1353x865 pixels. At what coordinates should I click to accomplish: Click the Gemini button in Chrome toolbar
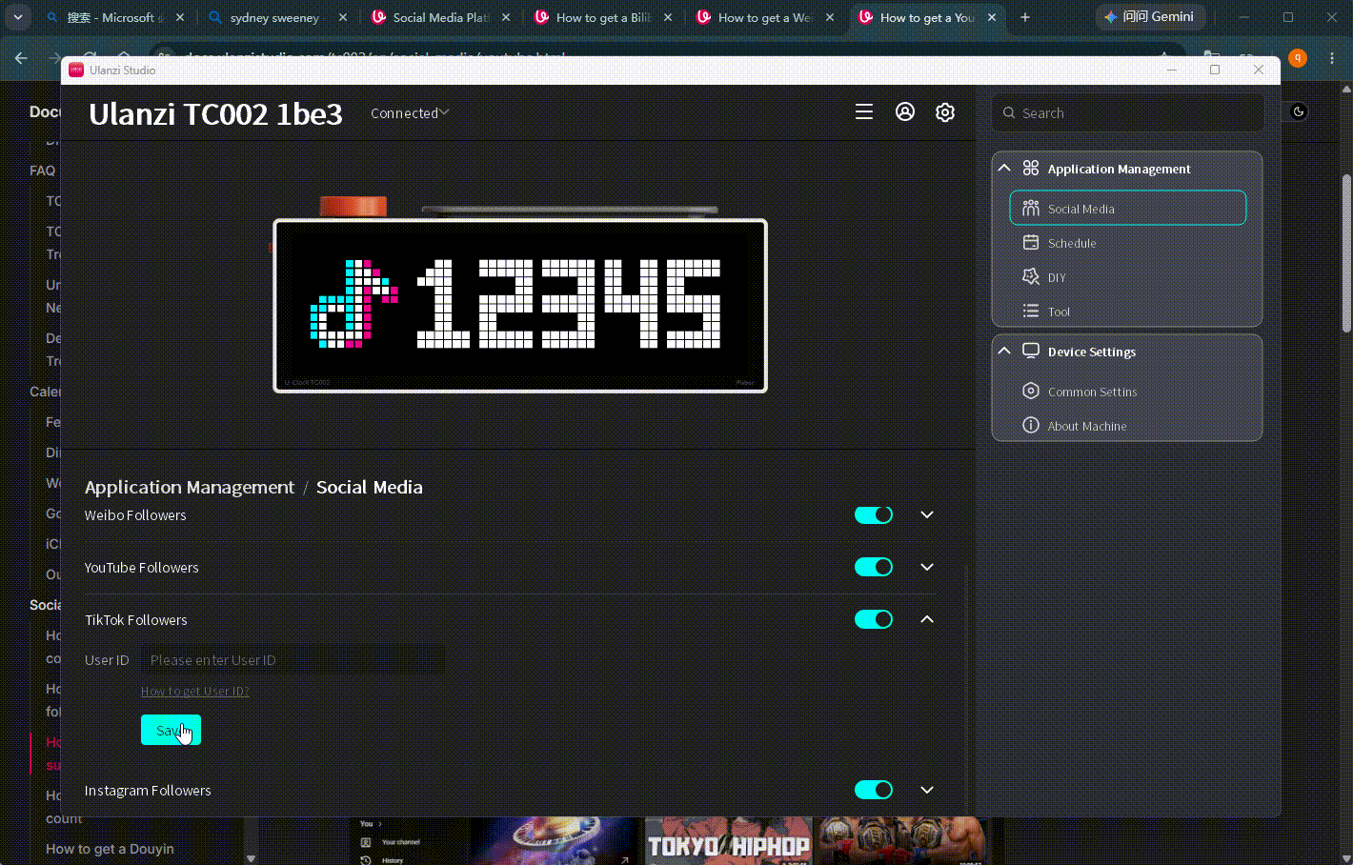coord(1150,17)
